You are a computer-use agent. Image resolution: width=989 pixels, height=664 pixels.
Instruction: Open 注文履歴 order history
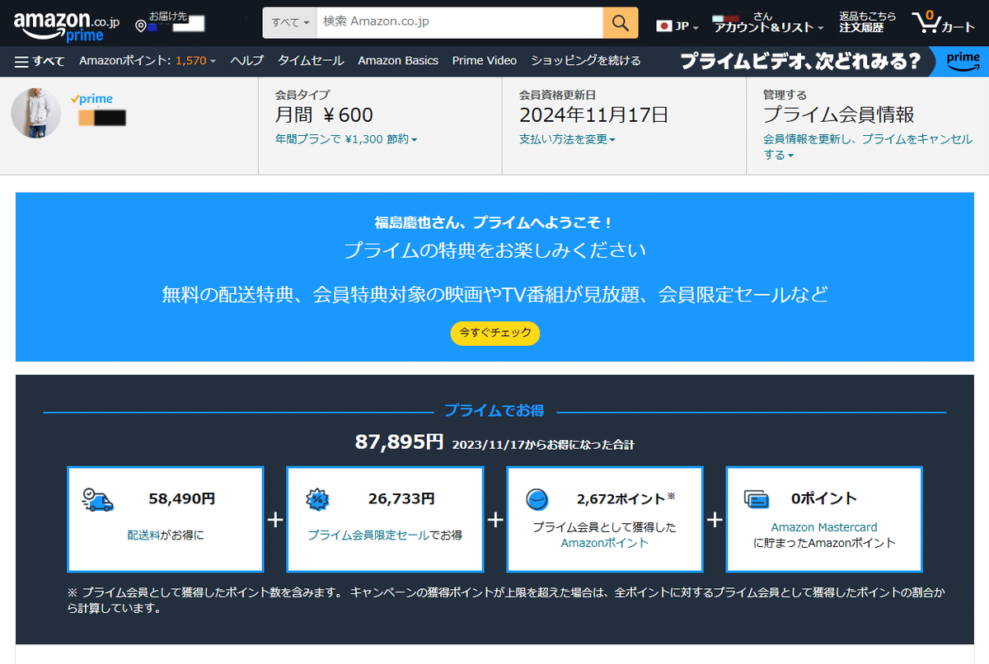point(864,27)
